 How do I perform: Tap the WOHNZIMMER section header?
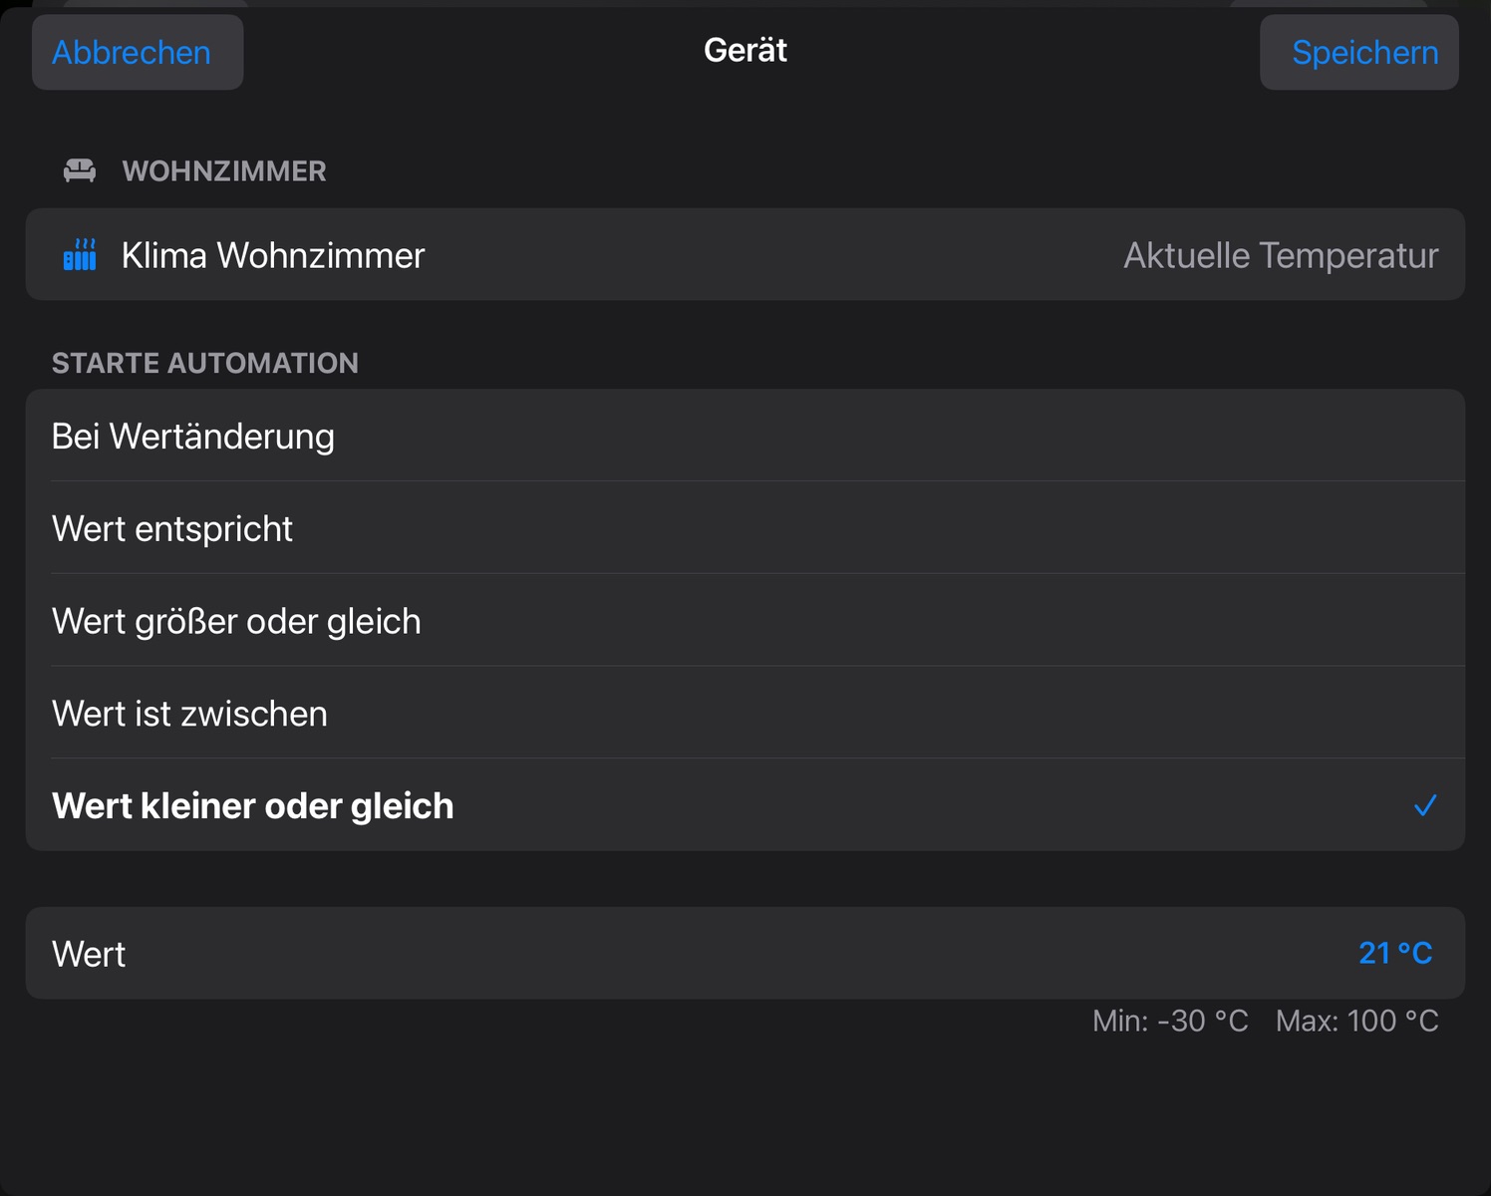224,171
